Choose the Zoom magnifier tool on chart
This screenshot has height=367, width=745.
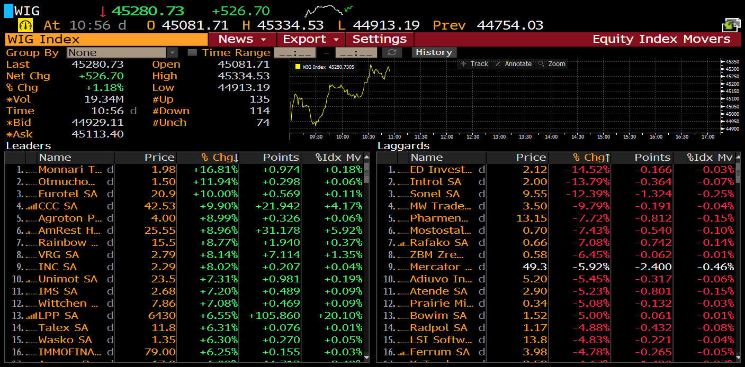pos(552,63)
